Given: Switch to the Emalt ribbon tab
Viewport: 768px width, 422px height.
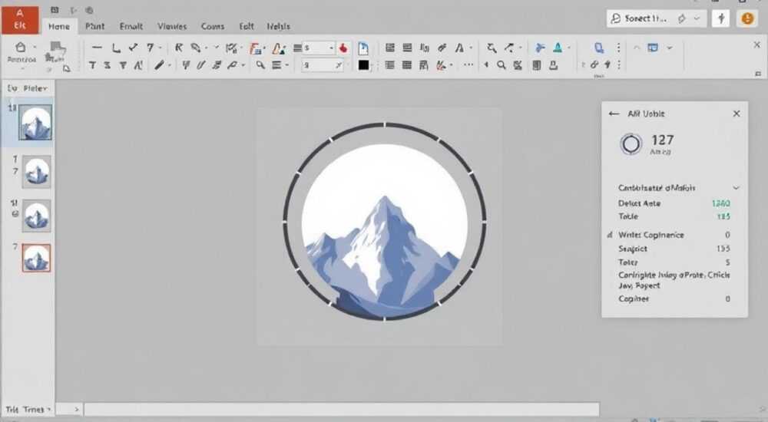Looking at the screenshot, I should (131, 26).
